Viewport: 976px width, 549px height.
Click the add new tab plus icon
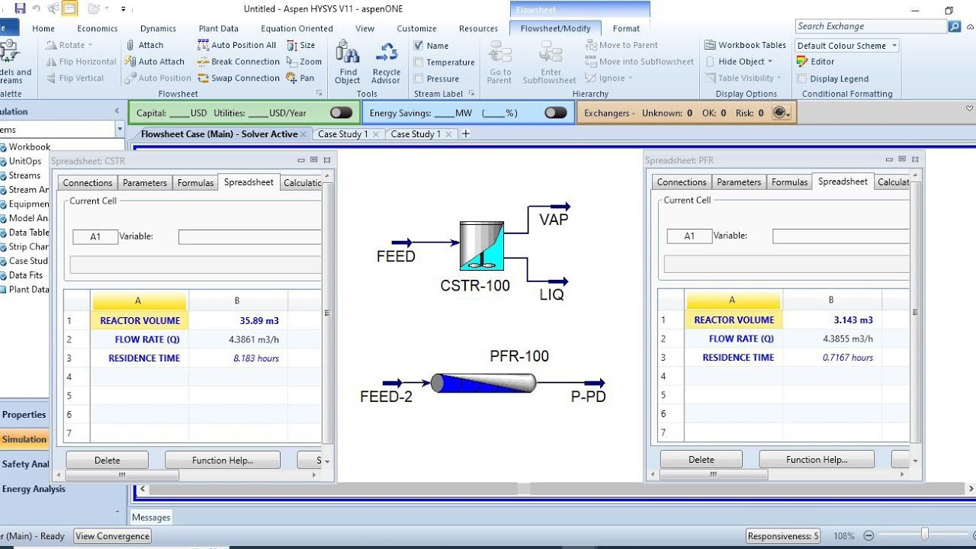[x=465, y=133]
